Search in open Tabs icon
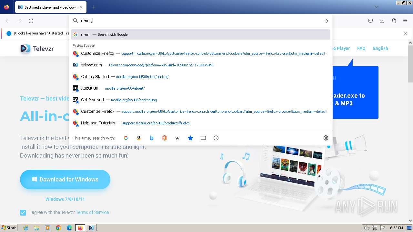413x232 pixels. (x=203, y=138)
